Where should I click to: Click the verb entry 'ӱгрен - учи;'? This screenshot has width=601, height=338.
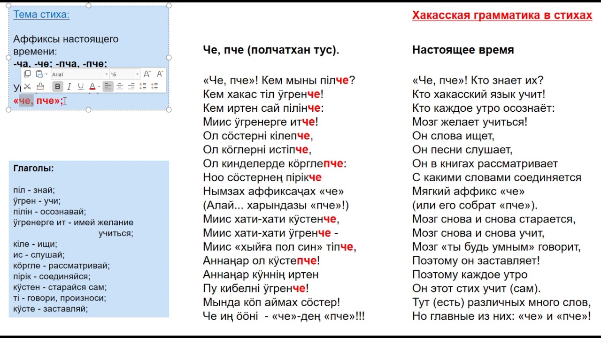click(x=37, y=201)
